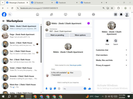Show hidden system tray icons chevron
133x99 pixels.
tap(103, 96)
